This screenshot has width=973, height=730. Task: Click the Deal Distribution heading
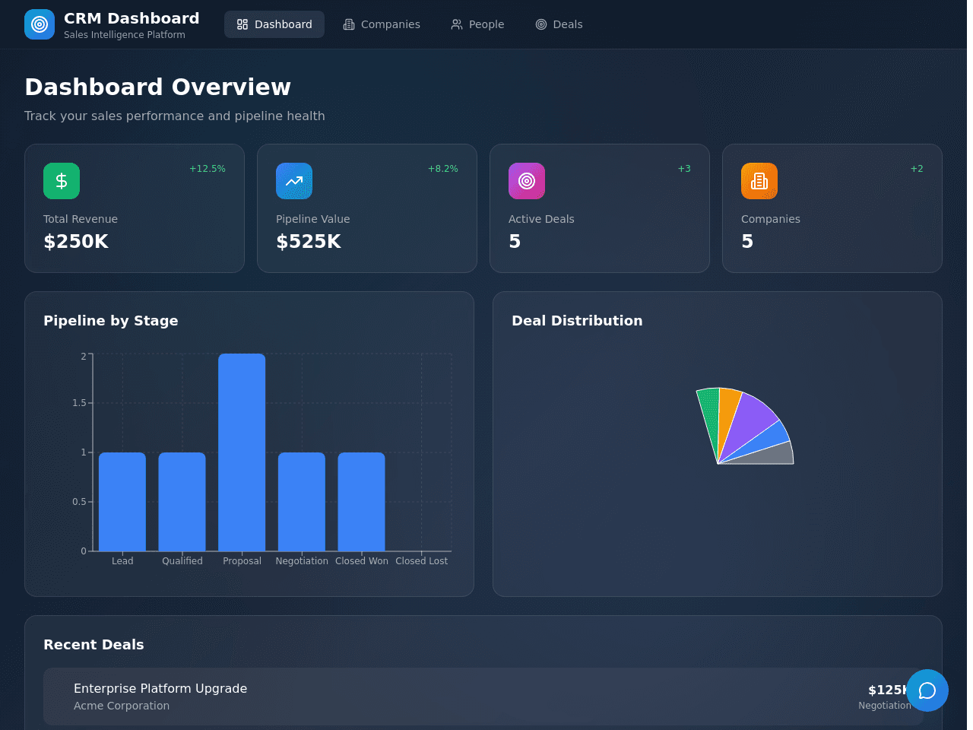click(577, 321)
